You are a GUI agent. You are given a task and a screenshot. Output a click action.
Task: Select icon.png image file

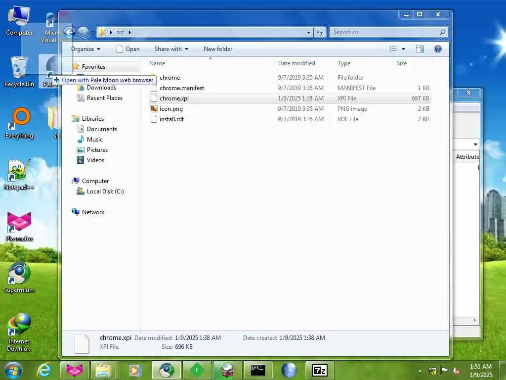pos(290,108)
